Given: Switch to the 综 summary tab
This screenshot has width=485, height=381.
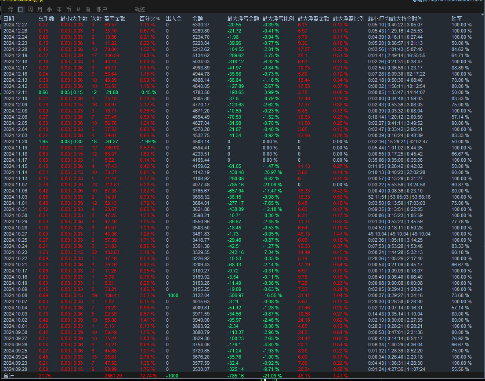Looking at the screenshot, I should (x=11, y=9).
